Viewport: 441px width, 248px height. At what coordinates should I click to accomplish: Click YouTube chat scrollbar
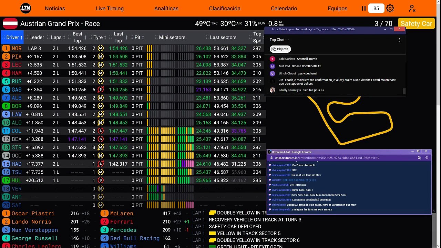click(x=404, y=91)
